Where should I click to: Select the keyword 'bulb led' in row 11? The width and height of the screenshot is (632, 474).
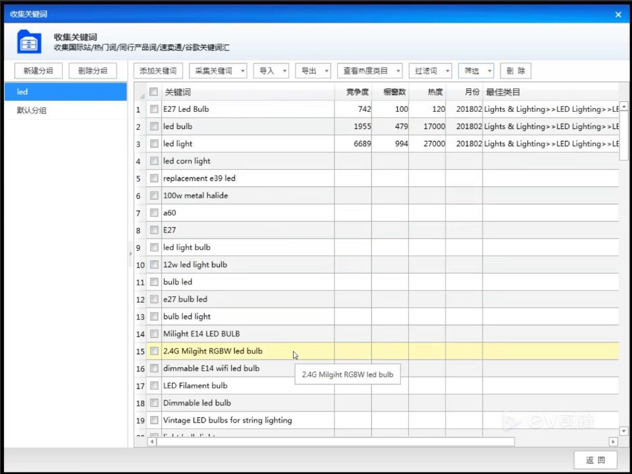177,282
